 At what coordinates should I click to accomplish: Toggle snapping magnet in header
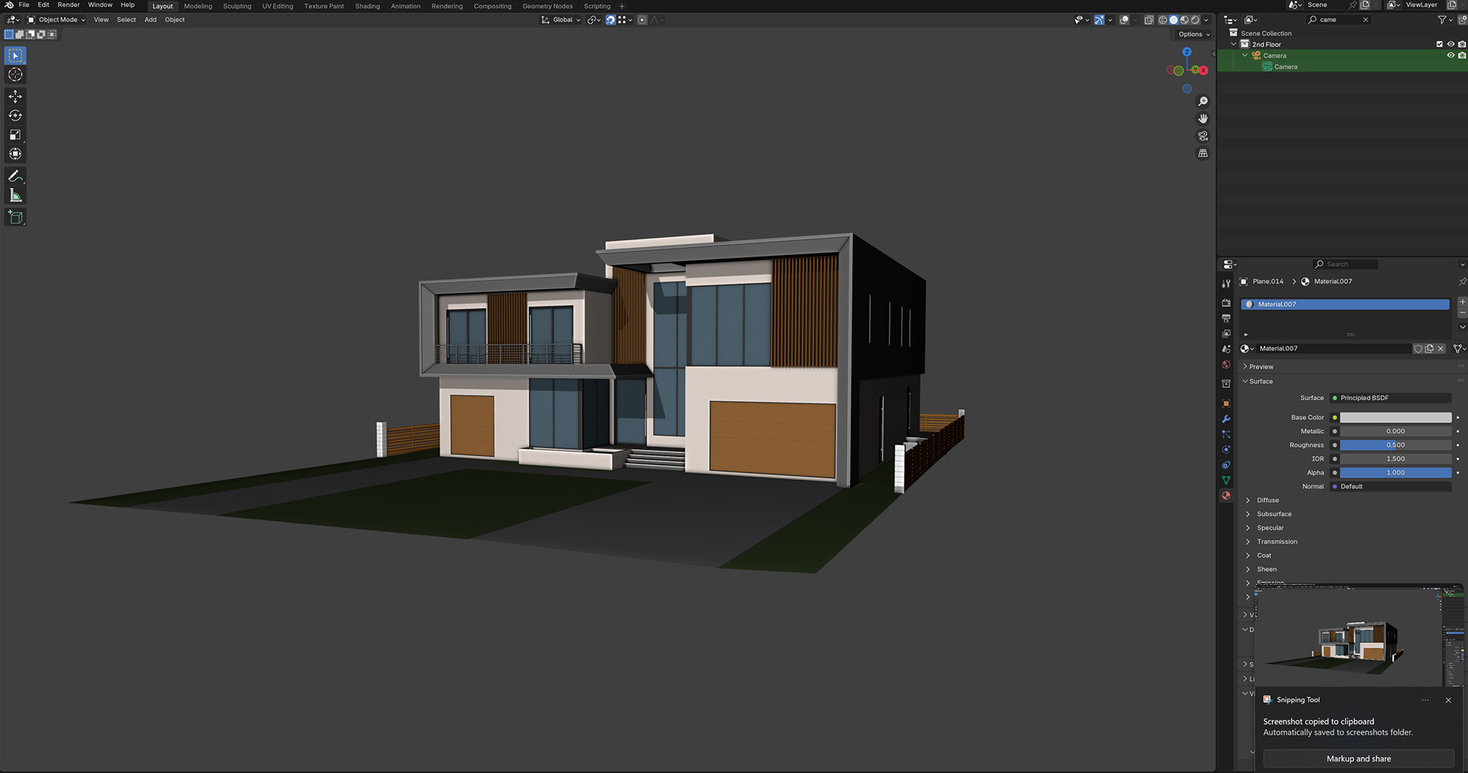[x=610, y=20]
